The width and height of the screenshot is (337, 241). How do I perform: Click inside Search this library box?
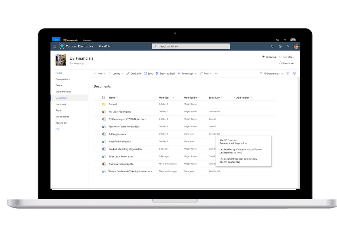191,46
